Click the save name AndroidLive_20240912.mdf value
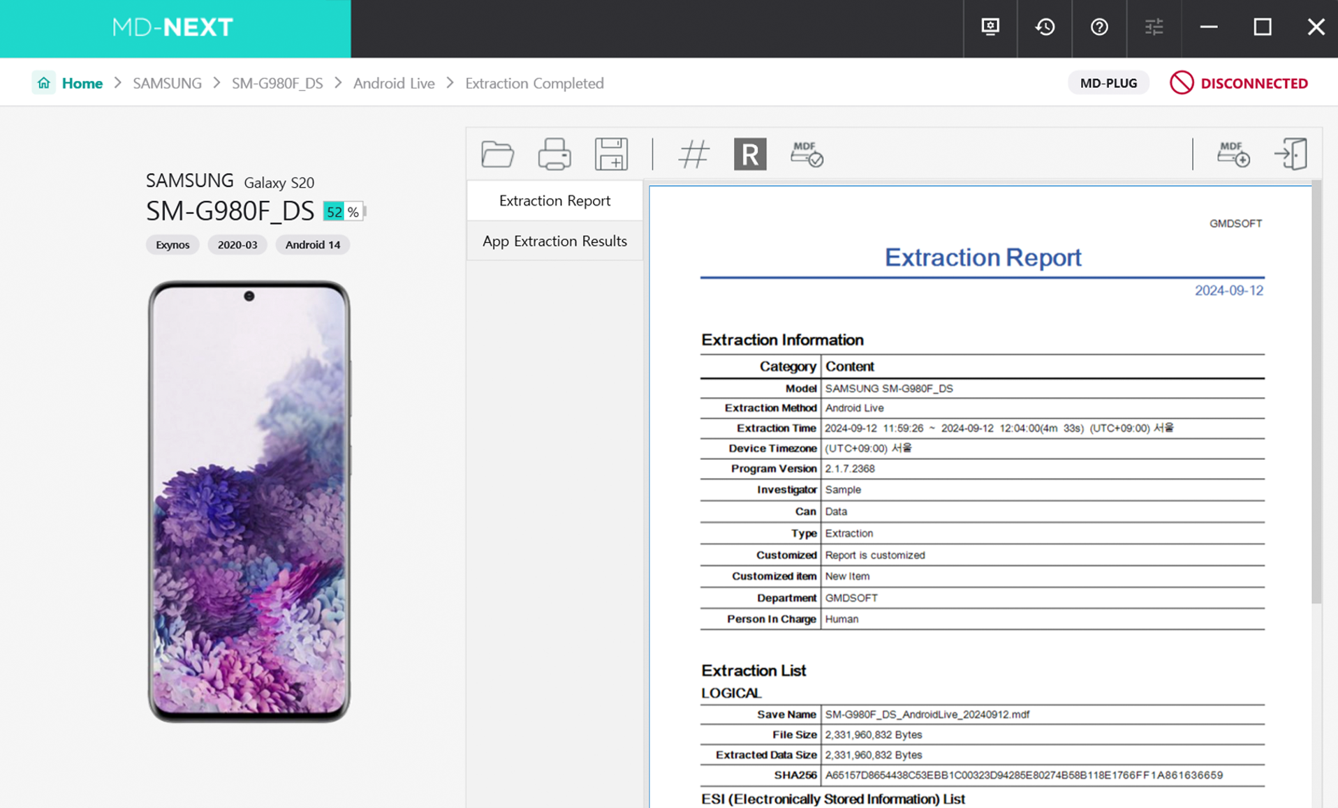This screenshot has width=1338, height=808. coord(927,715)
